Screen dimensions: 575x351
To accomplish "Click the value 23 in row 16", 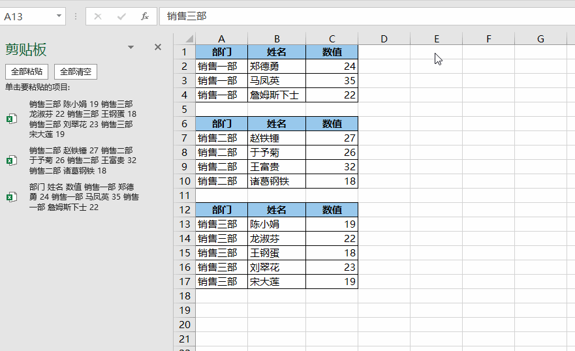I will point(332,267).
